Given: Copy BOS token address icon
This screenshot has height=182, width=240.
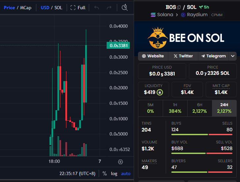Looking at the screenshot, I should [179, 7].
